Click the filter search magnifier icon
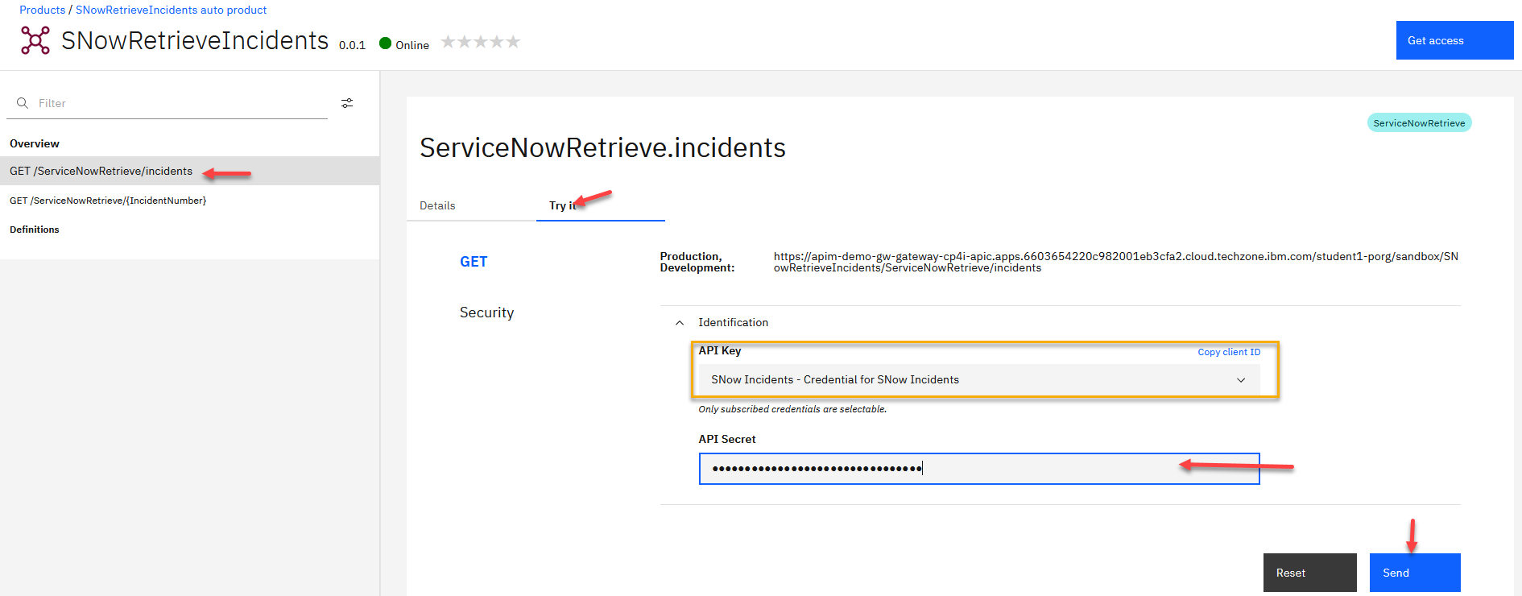 (x=23, y=103)
